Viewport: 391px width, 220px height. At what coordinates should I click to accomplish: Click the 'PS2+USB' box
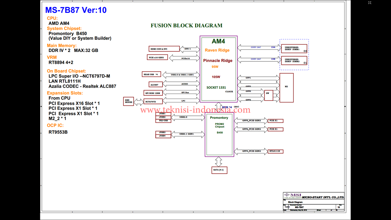tap(163, 121)
